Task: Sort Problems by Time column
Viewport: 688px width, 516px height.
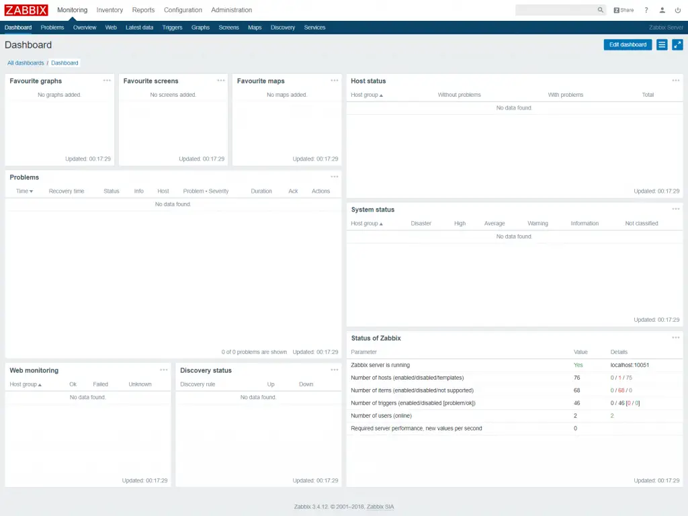Action: [25, 191]
